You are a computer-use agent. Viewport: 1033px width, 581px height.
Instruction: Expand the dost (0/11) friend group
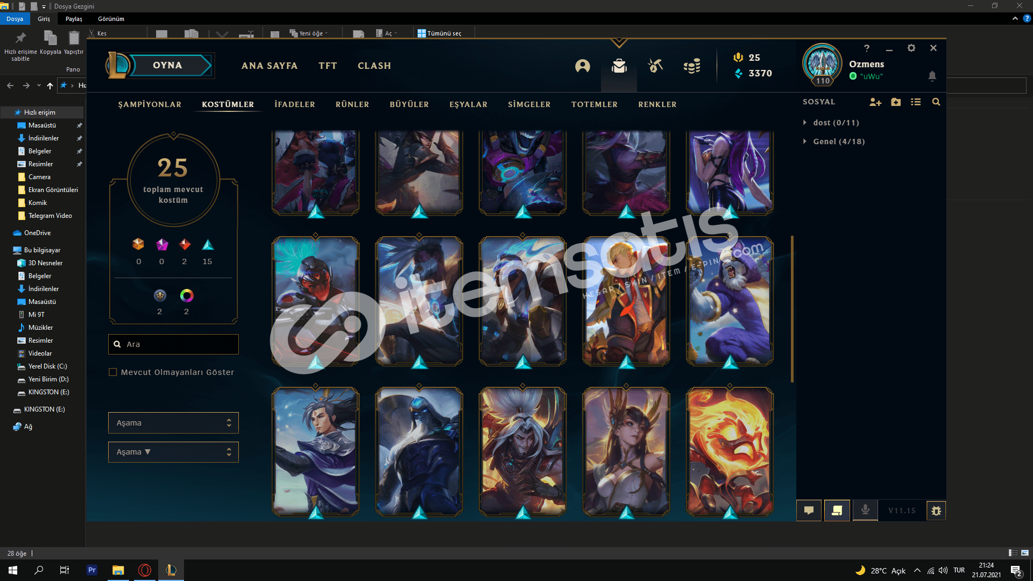805,123
